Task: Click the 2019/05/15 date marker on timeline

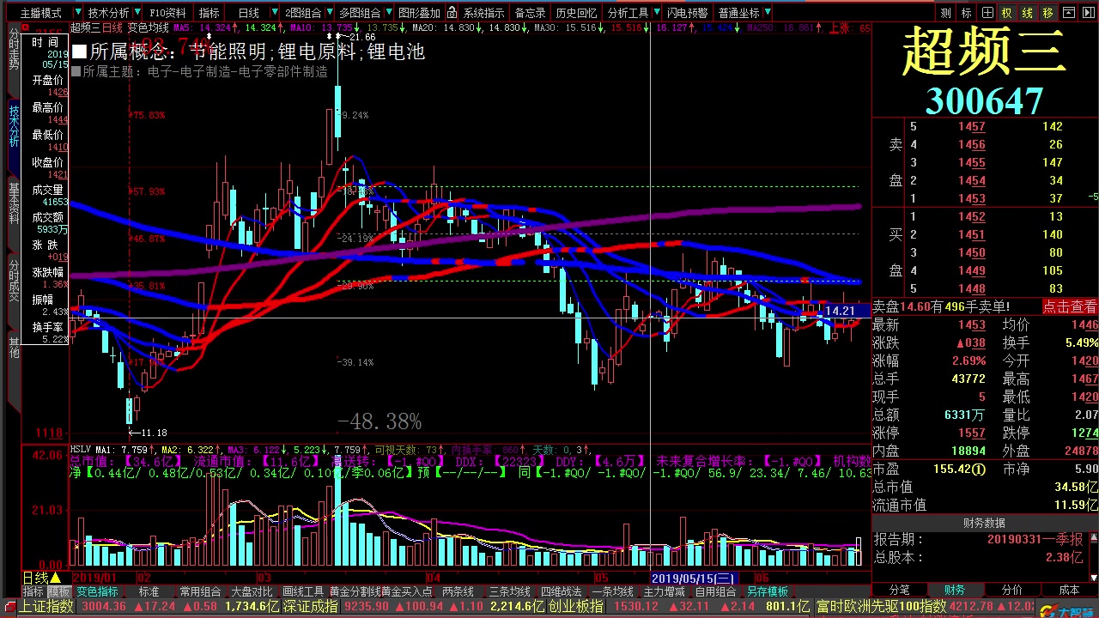Action: 693,579
